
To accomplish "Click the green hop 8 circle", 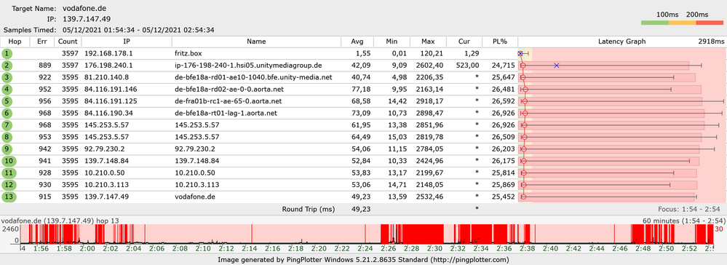I will tap(7, 137).
